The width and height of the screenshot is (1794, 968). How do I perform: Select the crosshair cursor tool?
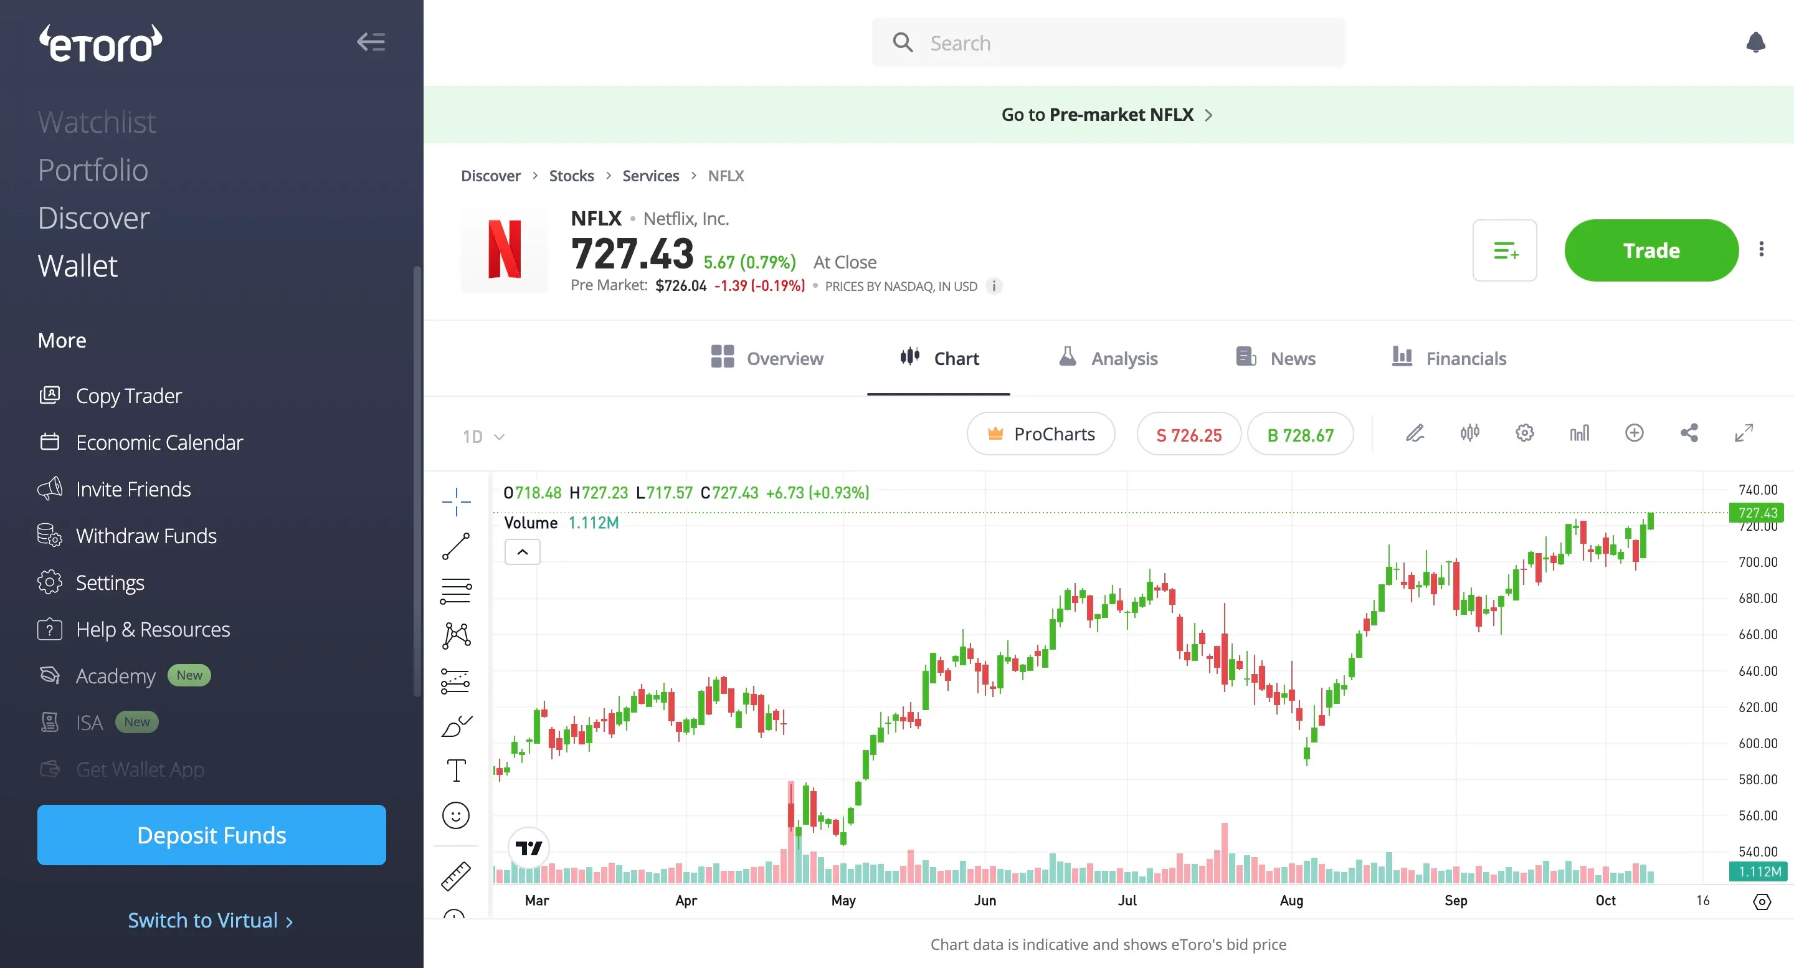(x=456, y=501)
